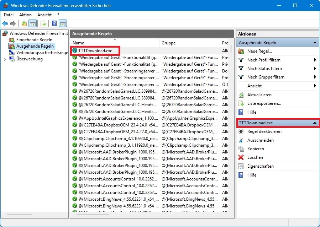Open the Aktion menu
Viewport: 320px width, 227px height.
click(x=26, y=15)
